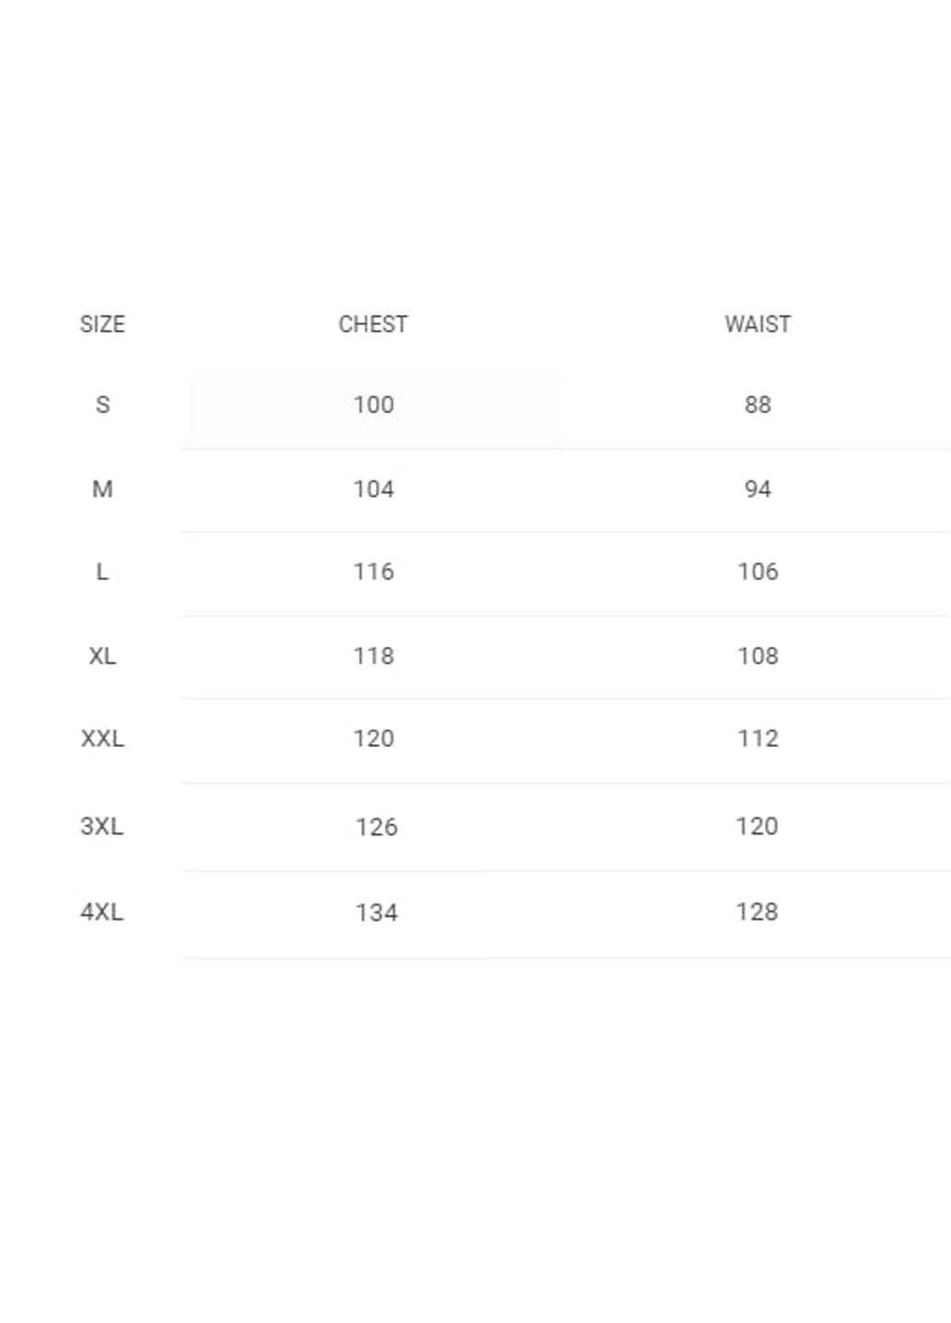Click chest value 104 for size M

pos(374,490)
